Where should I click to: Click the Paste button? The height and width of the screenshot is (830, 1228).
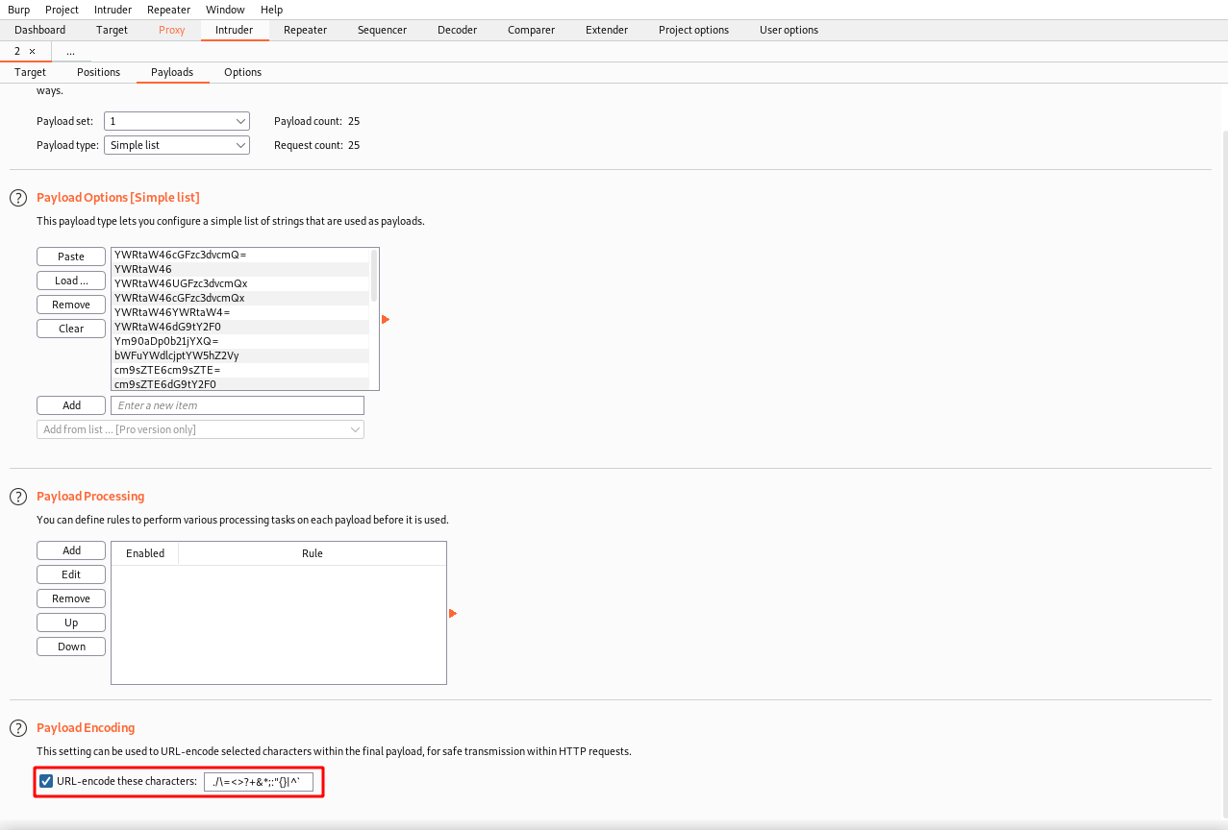click(71, 256)
